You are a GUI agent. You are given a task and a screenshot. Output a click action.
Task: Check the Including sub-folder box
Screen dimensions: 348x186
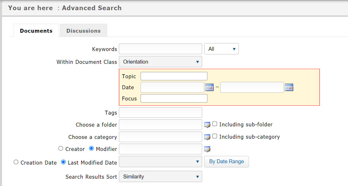(x=215, y=124)
